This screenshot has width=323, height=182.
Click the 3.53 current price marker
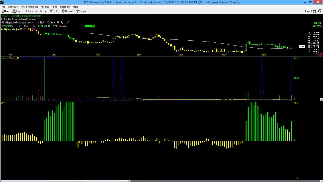tap(302, 47)
